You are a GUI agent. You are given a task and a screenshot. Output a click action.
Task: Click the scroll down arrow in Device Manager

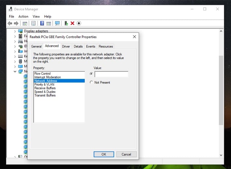[x=221, y=155]
